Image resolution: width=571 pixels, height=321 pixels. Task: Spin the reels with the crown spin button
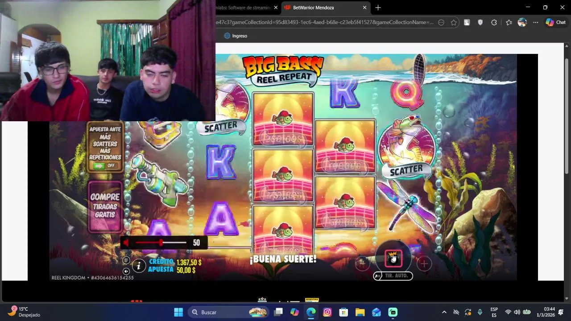click(393, 258)
